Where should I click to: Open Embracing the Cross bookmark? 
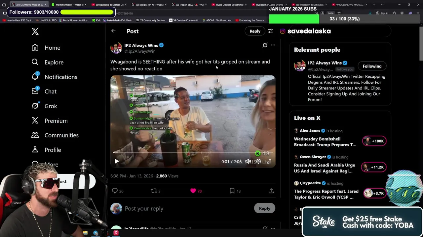[x=250, y=20]
